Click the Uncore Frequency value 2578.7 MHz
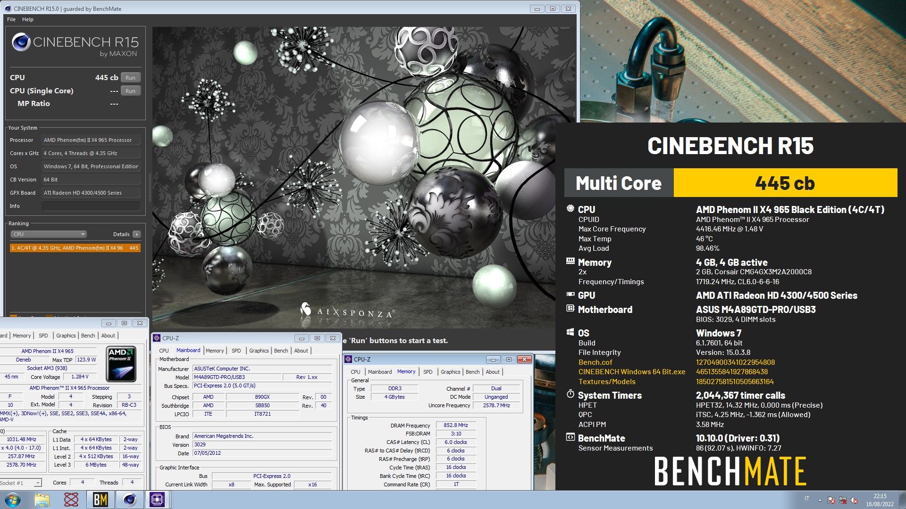 pyautogui.click(x=496, y=405)
